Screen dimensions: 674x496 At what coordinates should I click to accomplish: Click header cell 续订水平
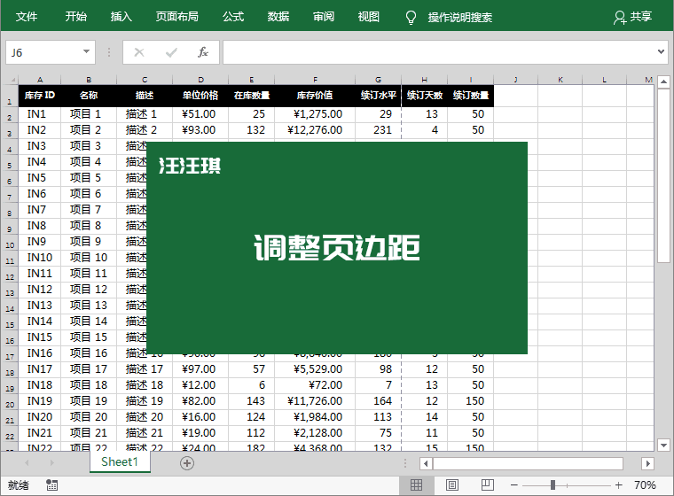[379, 96]
